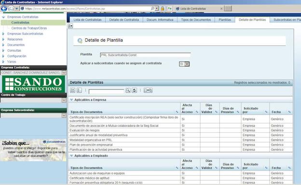
Task: Click the grid search text field
Action: click(x=106, y=91)
